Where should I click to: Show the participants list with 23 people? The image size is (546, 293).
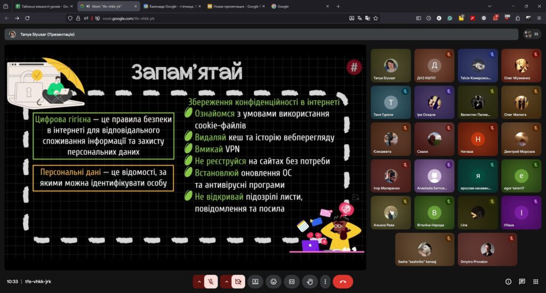click(x=532, y=34)
